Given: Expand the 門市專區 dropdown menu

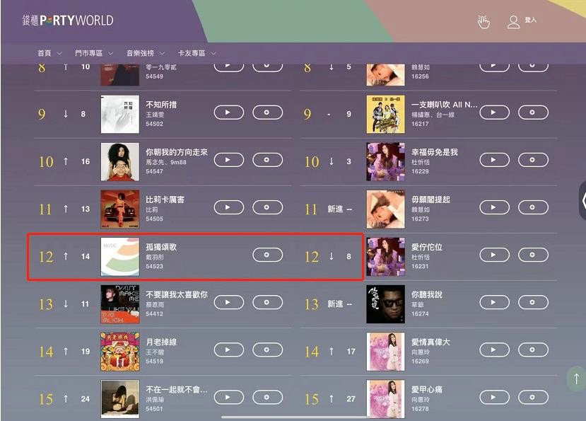Looking at the screenshot, I should (94, 53).
